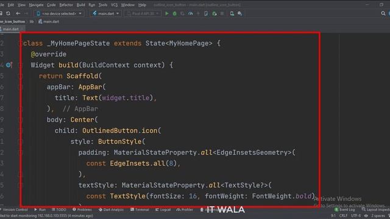The width and height of the screenshot is (390, 219).
Task: Click the Stop square icon in toolbar
Action: point(222,13)
